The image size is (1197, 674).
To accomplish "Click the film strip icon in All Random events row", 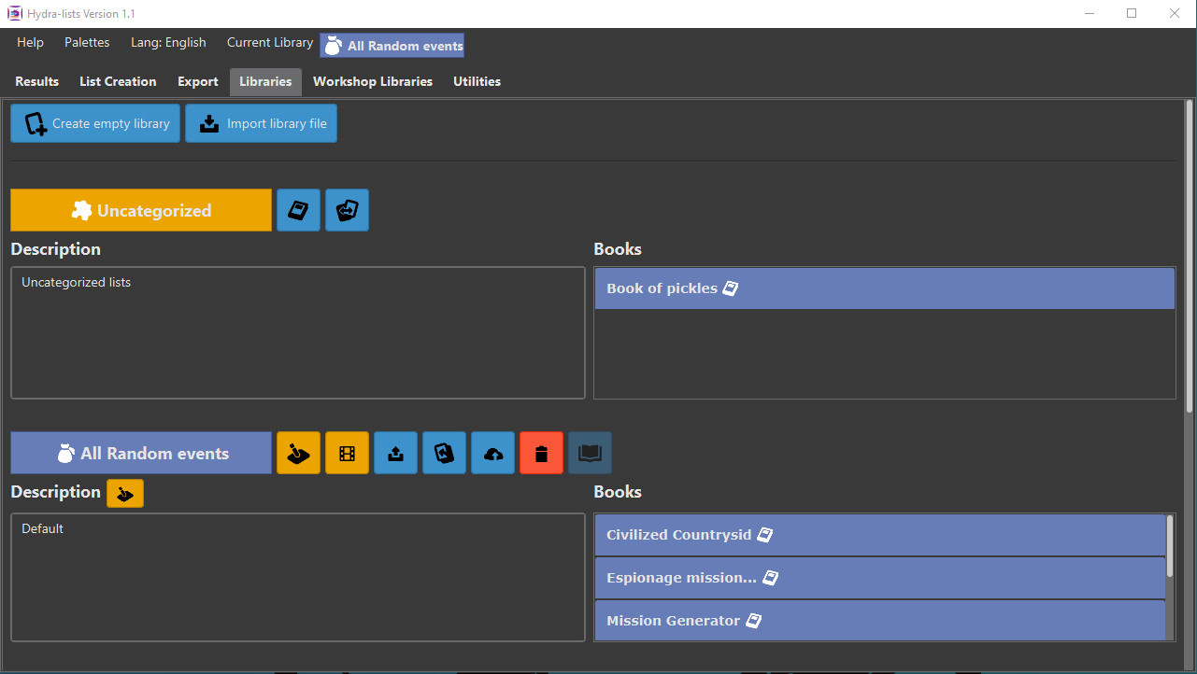I will (347, 453).
